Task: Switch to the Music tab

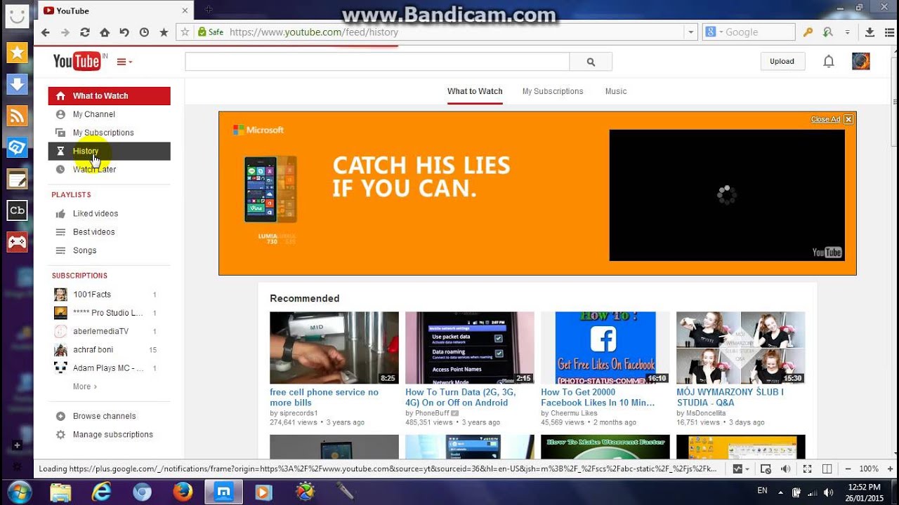Action: pos(616,91)
